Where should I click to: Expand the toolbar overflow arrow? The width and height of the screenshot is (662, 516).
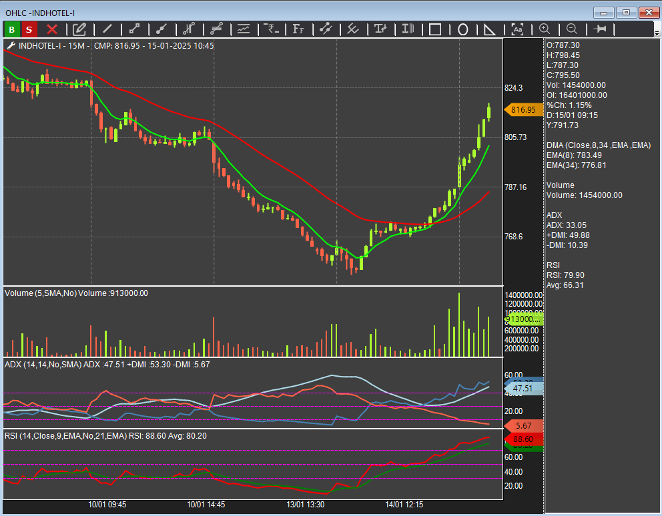tap(657, 32)
